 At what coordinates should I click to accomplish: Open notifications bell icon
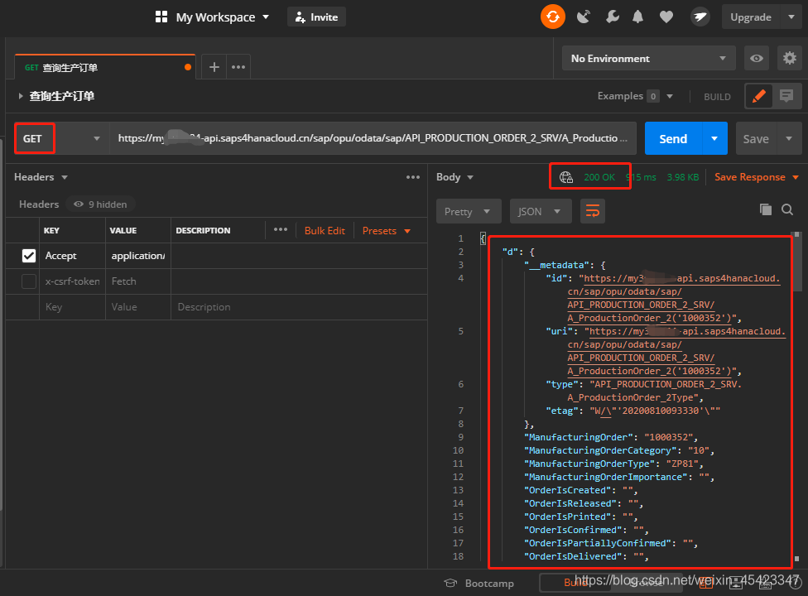coord(638,17)
